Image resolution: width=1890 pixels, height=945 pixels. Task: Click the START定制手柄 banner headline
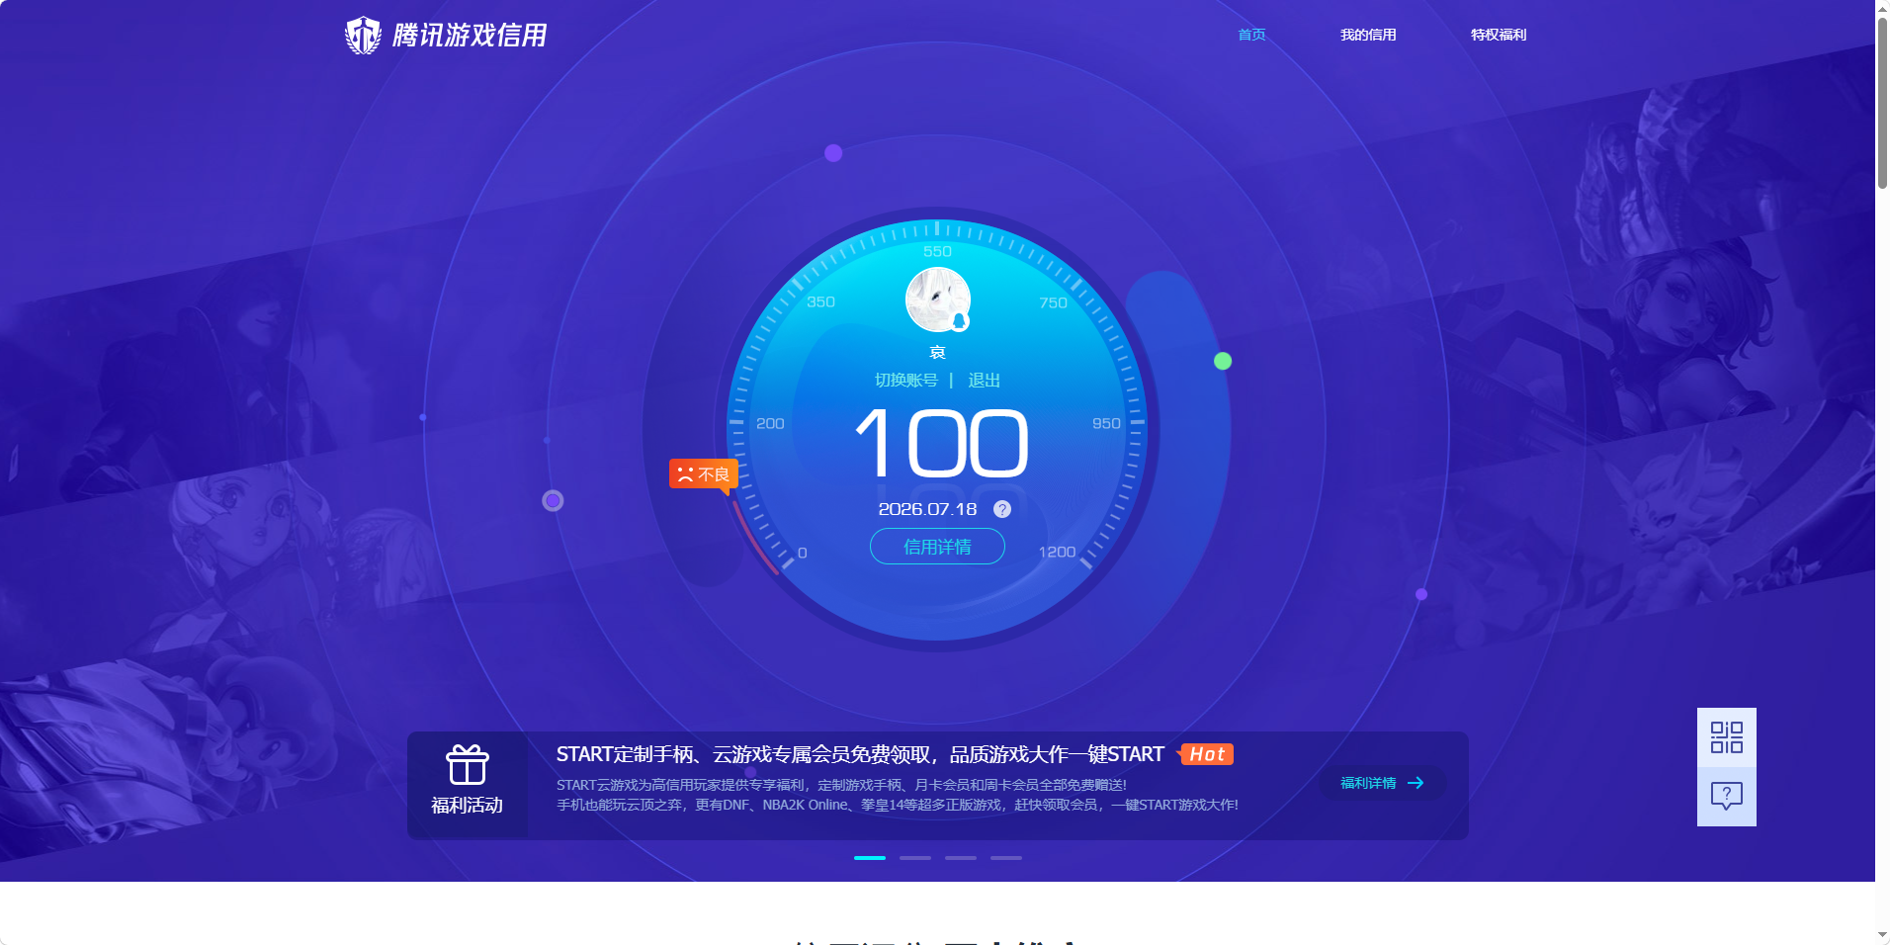pyautogui.click(x=860, y=754)
